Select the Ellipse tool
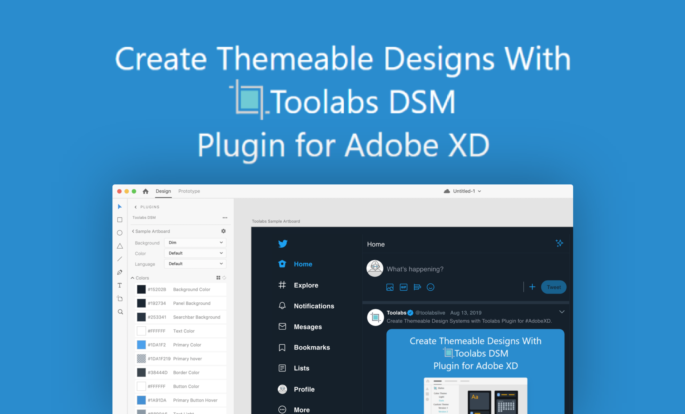The width and height of the screenshot is (685, 414). (120, 233)
